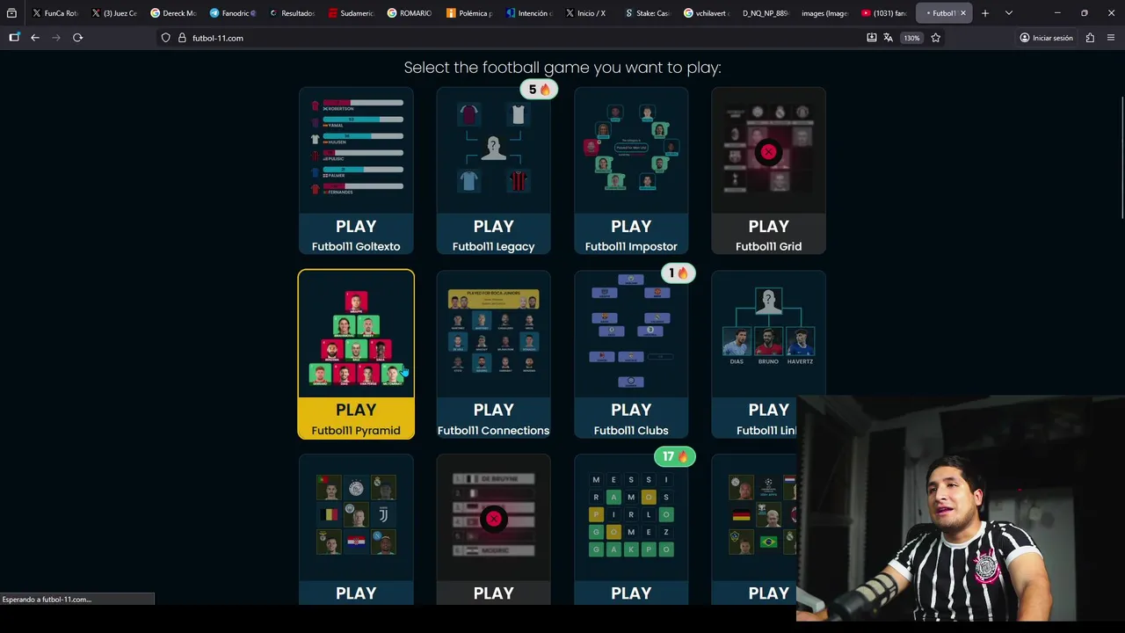This screenshot has height=633, width=1125.
Task: Switch to the (1031) fan YouTube tab
Action: pyautogui.click(x=882, y=13)
